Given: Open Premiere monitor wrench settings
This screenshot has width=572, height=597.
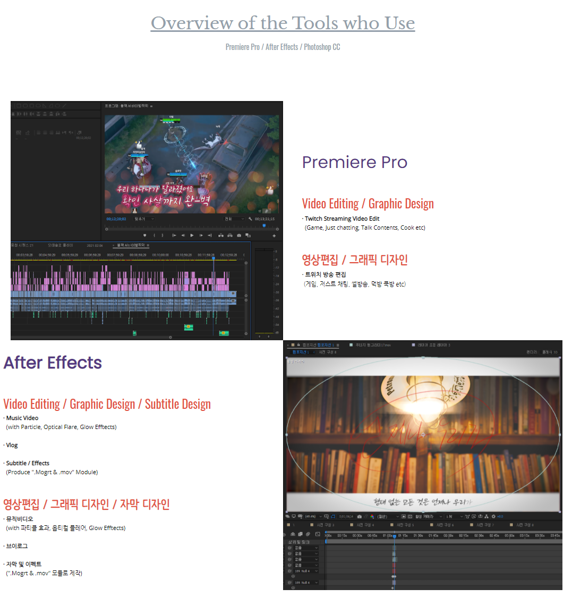Looking at the screenshot, I should pyautogui.click(x=250, y=219).
